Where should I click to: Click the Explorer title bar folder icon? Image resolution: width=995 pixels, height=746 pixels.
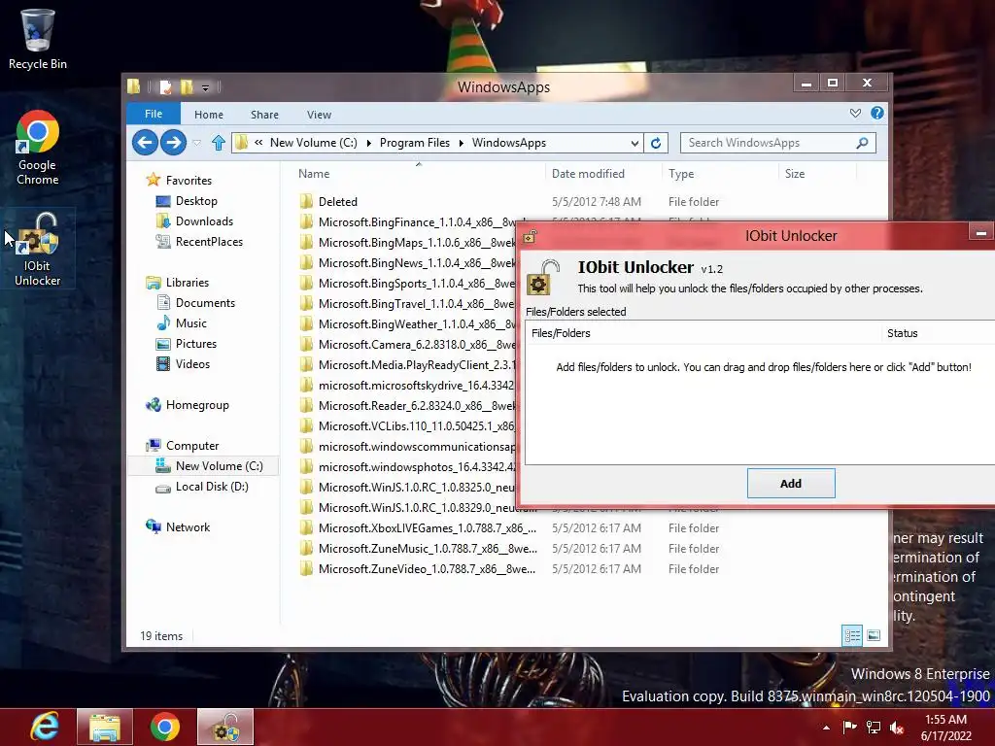tap(134, 86)
